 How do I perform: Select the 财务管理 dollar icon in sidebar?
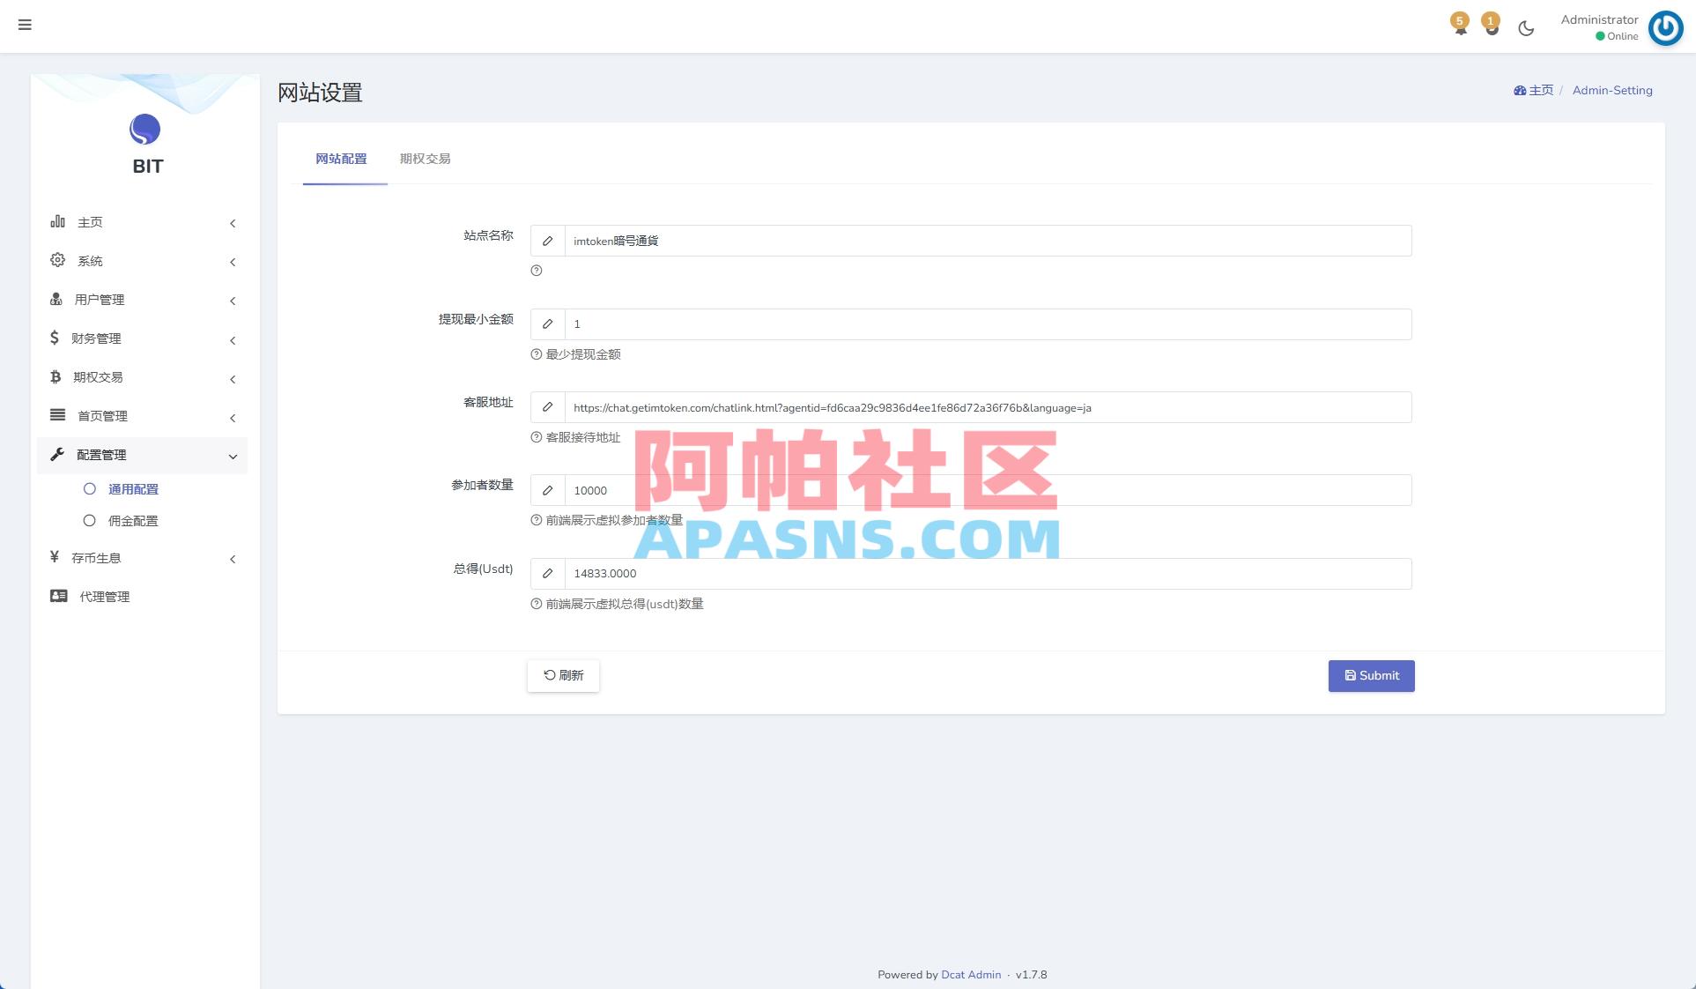click(x=55, y=337)
